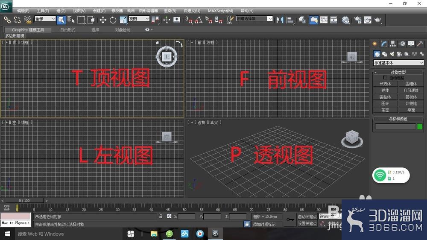Click the 0 / 100 time slider

click(24, 201)
